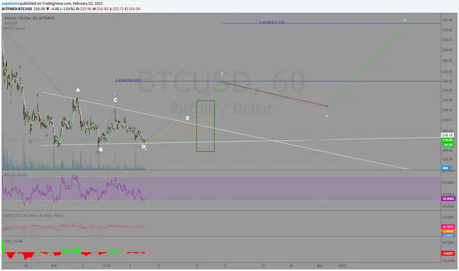Select the wave label D
Viewport: 459px width, 271px height.
pos(143,146)
